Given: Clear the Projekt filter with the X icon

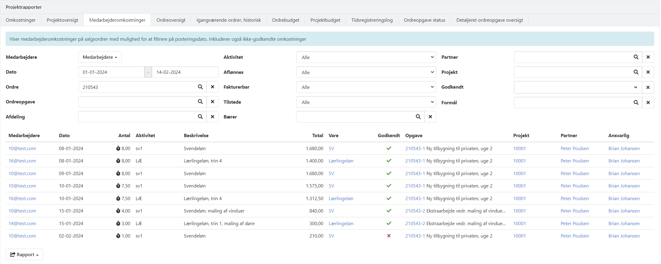Looking at the screenshot, I should pyautogui.click(x=648, y=72).
